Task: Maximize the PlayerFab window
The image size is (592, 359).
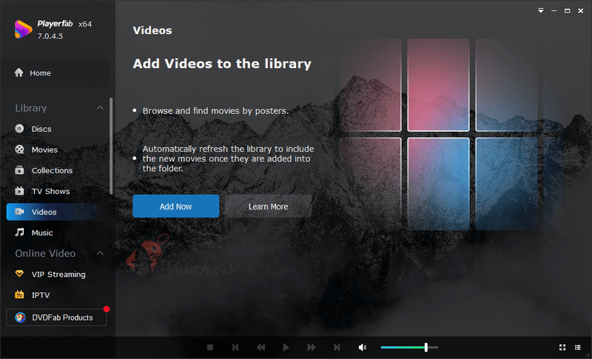Action: pos(567,10)
